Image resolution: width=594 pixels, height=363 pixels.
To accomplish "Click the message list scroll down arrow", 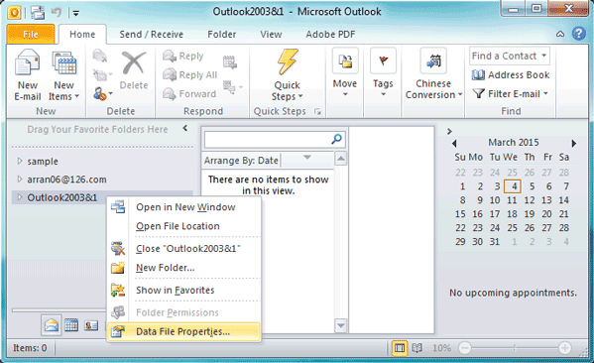I will 341,325.
